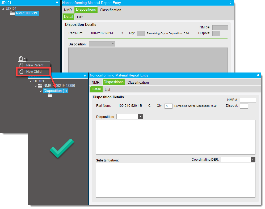Switch to the Classification tab
Screen dimensions: 265x209
tap(138, 82)
